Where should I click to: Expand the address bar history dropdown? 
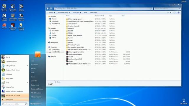(x=149, y=9)
